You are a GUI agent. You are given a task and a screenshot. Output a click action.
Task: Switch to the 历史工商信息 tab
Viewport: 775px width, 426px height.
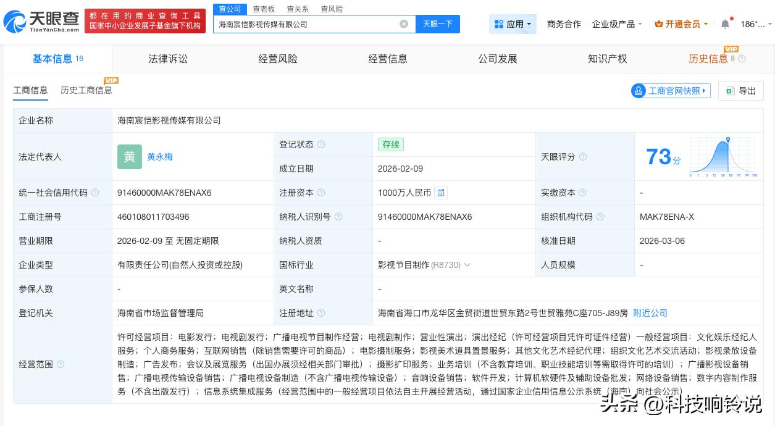click(x=86, y=90)
